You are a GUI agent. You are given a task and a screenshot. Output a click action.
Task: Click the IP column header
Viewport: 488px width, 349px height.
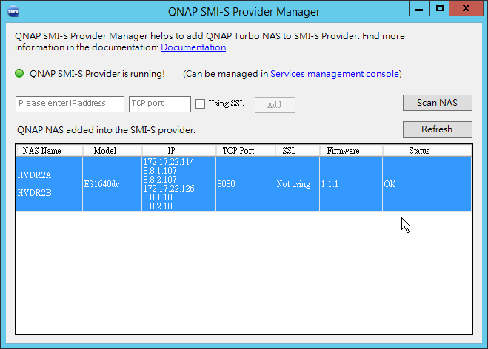pyautogui.click(x=171, y=151)
